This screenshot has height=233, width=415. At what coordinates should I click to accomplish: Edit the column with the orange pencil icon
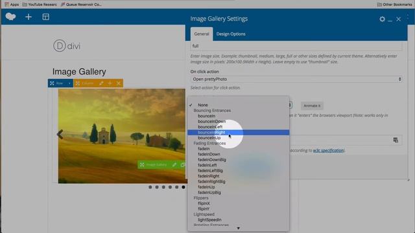click(101, 83)
